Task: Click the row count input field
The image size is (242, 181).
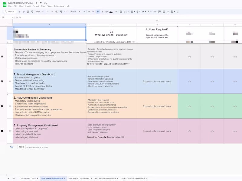Action: click(21, 147)
